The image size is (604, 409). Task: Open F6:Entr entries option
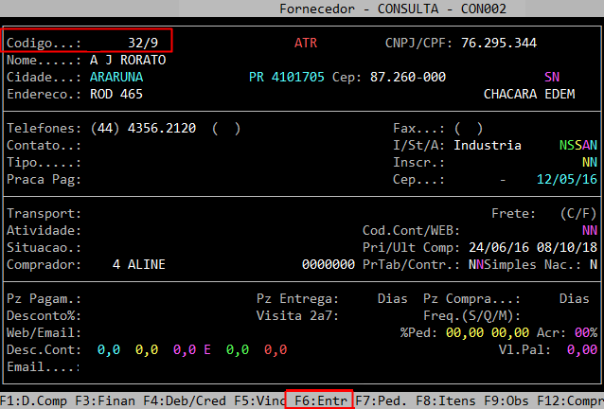click(319, 400)
